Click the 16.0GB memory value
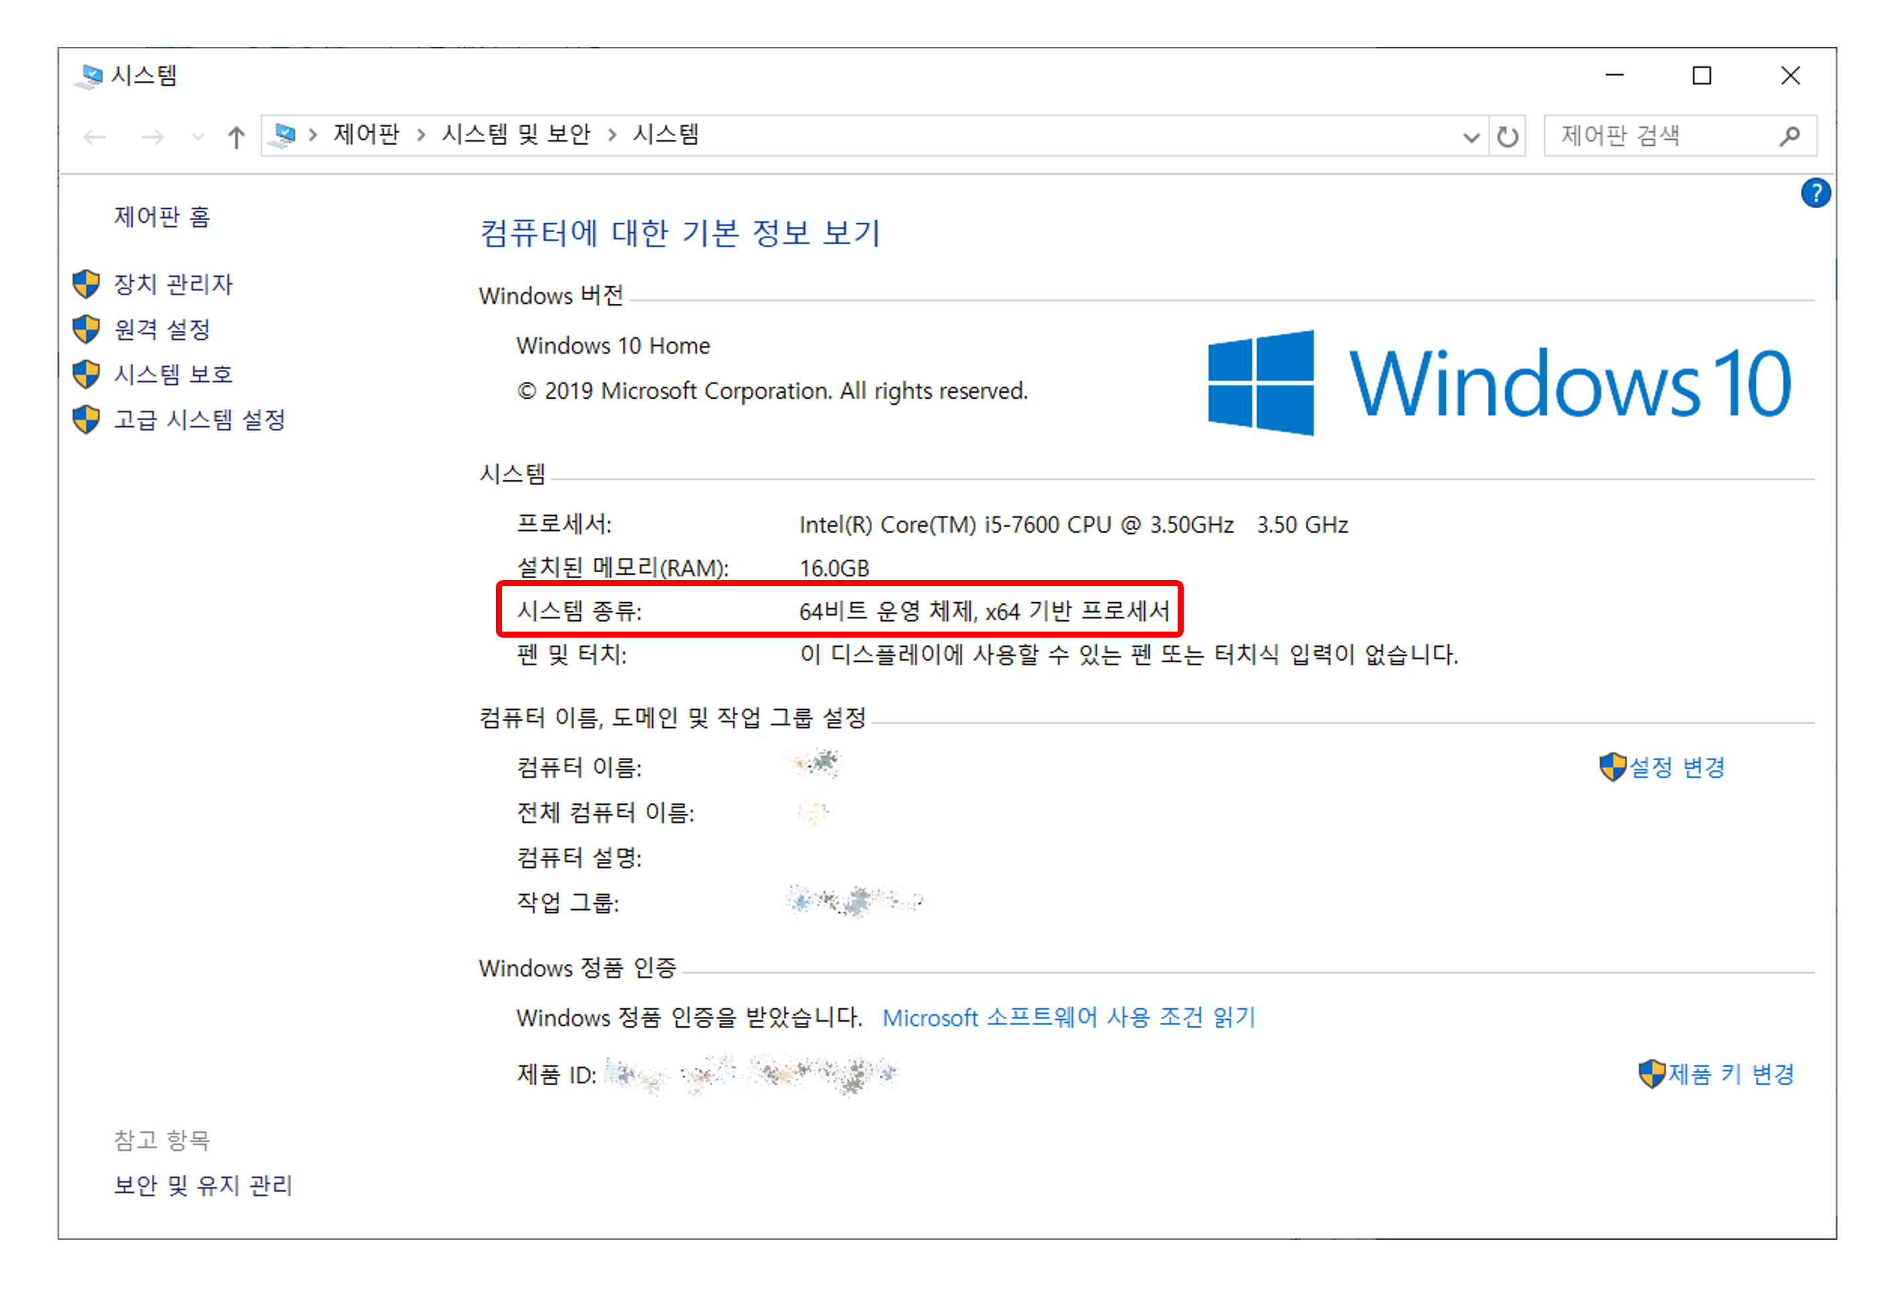This screenshot has width=1899, height=1298. [834, 568]
